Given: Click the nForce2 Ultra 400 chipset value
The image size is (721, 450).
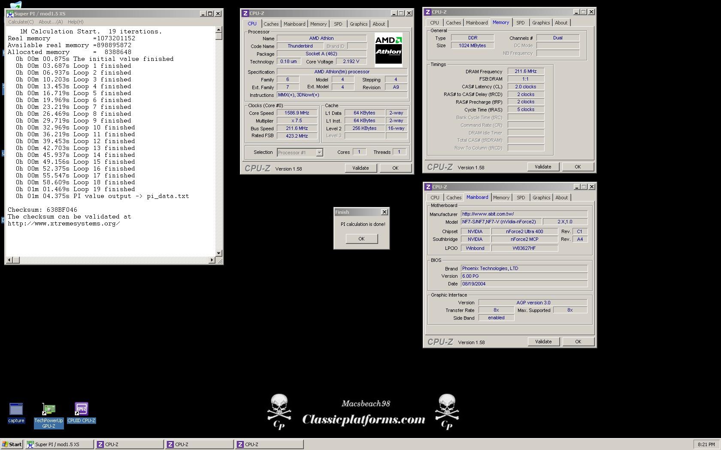Looking at the screenshot, I should click(524, 231).
